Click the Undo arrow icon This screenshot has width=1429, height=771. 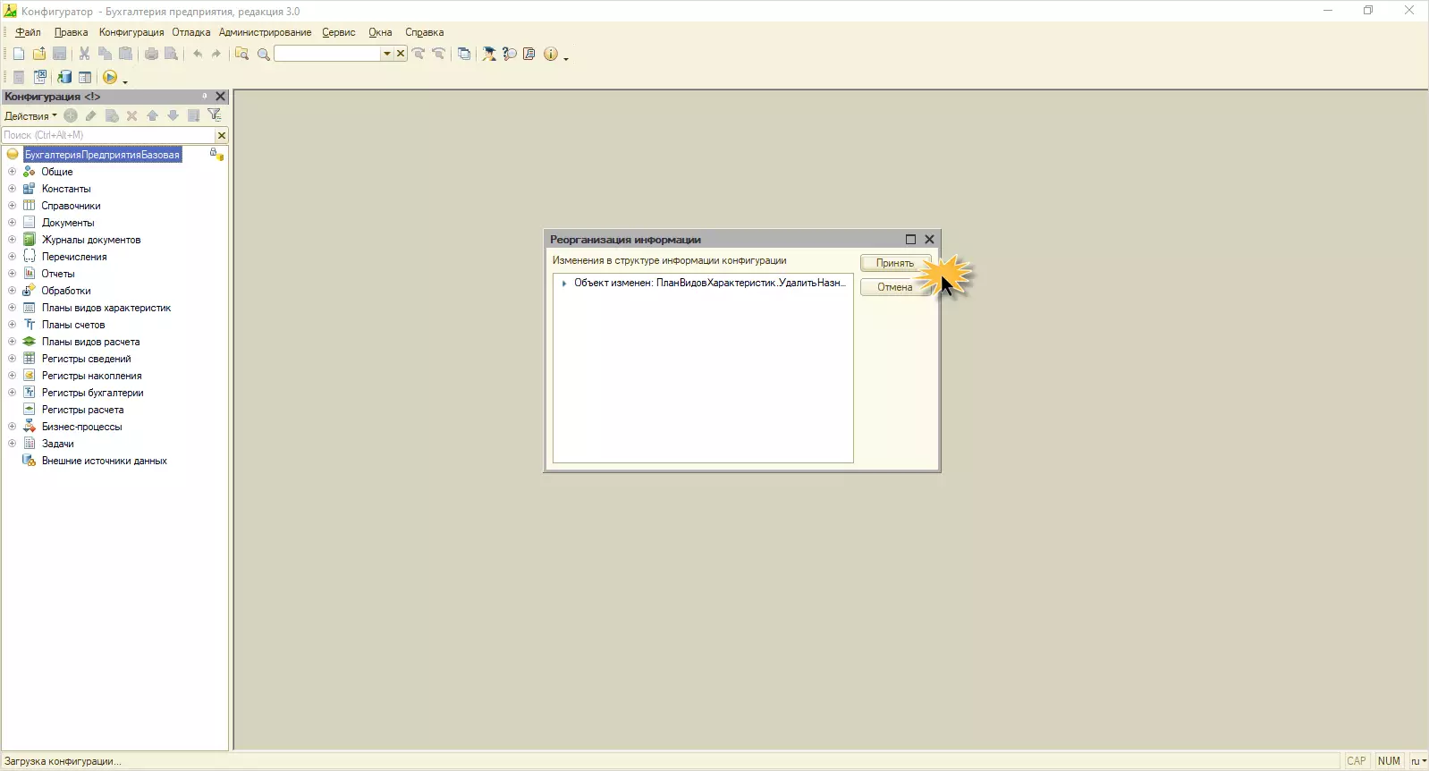point(197,54)
